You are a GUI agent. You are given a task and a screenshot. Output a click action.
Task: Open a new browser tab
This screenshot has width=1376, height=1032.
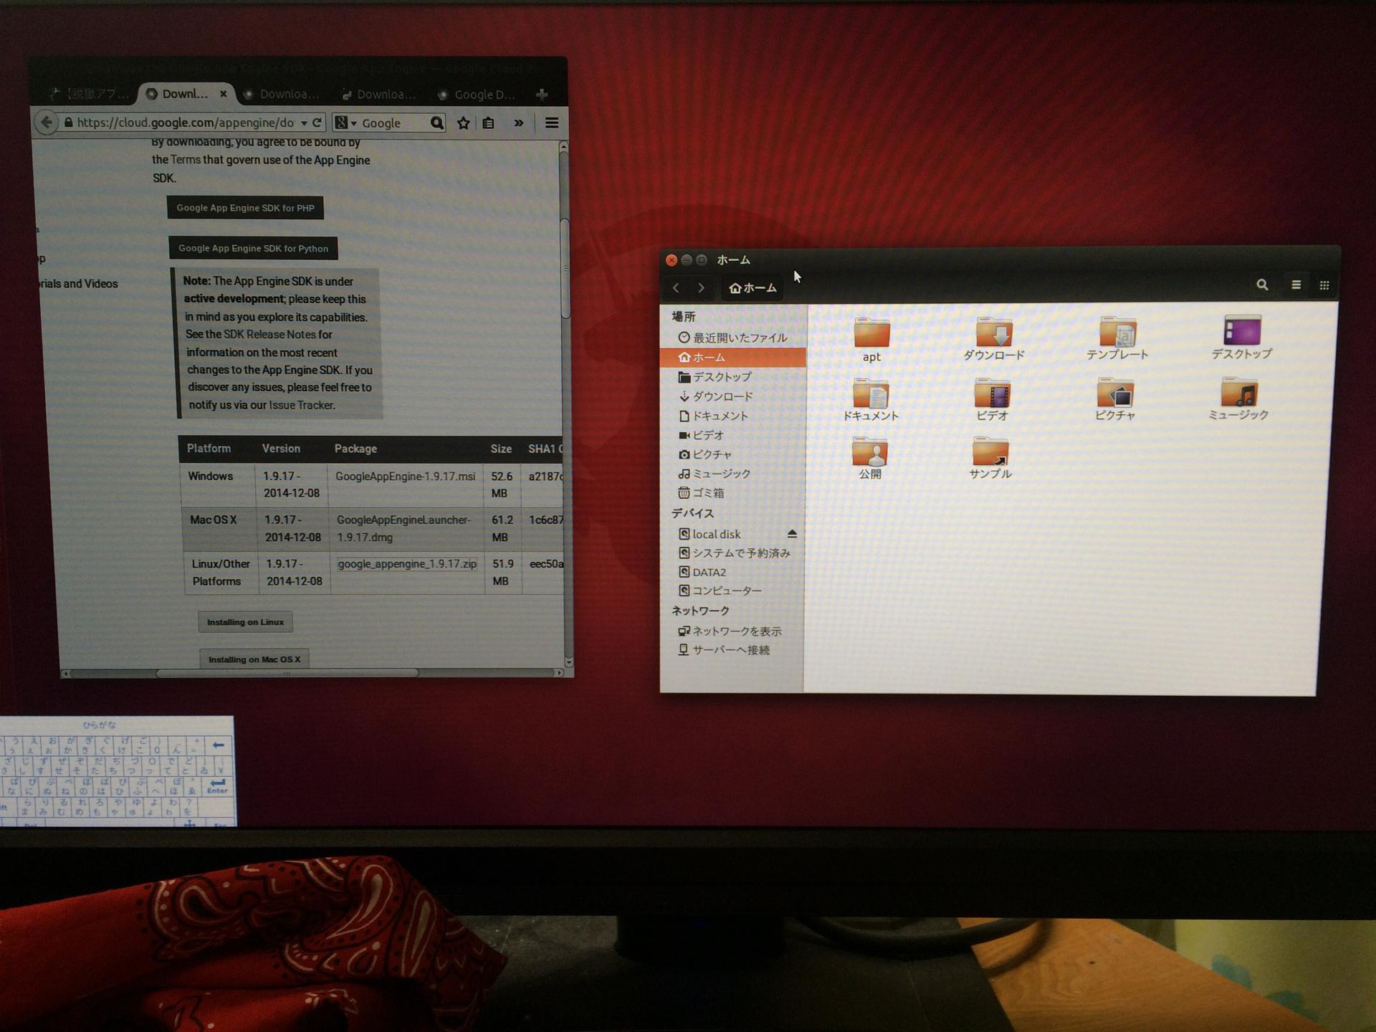(542, 95)
